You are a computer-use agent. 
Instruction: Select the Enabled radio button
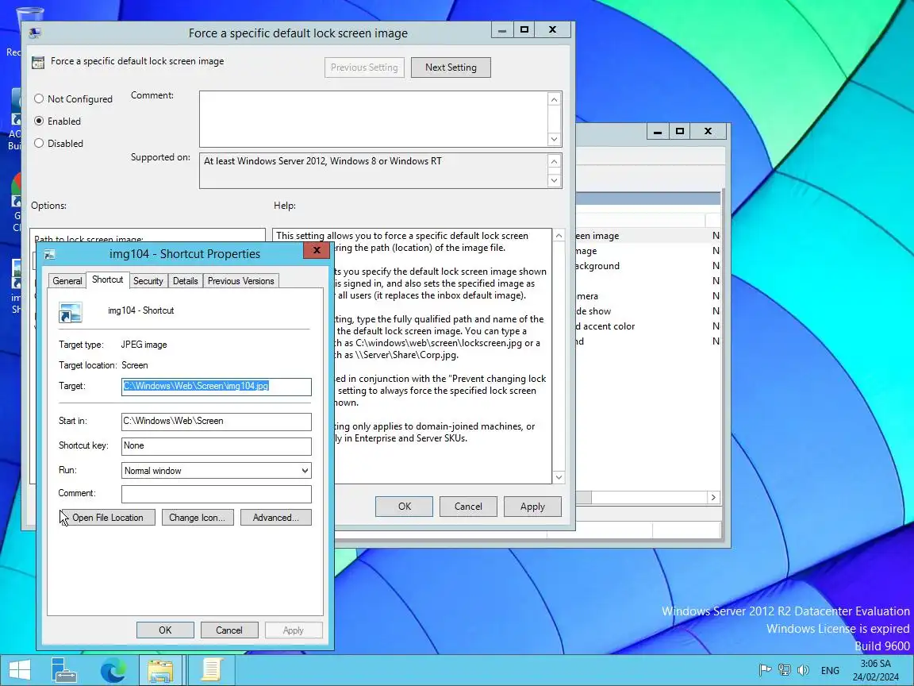click(39, 121)
